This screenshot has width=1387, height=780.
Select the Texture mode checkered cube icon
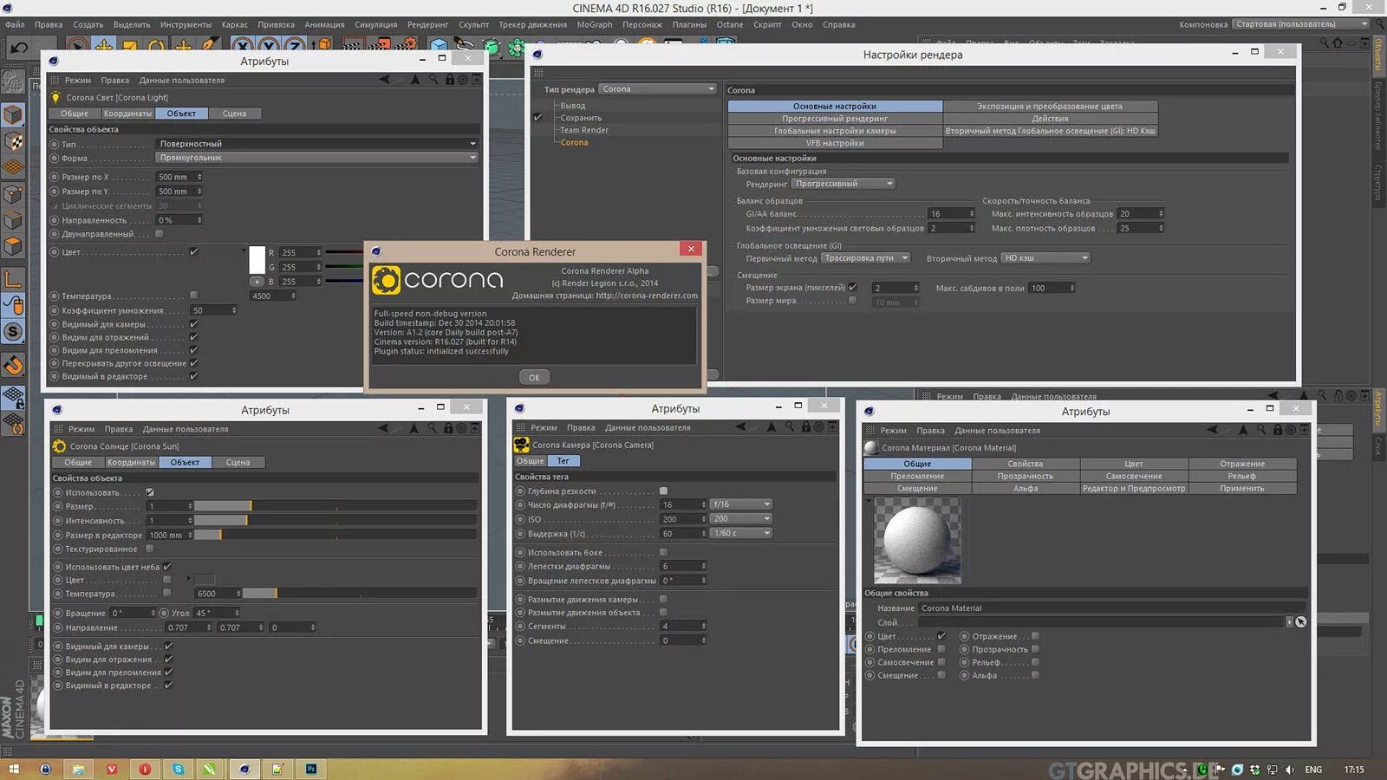tap(13, 141)
